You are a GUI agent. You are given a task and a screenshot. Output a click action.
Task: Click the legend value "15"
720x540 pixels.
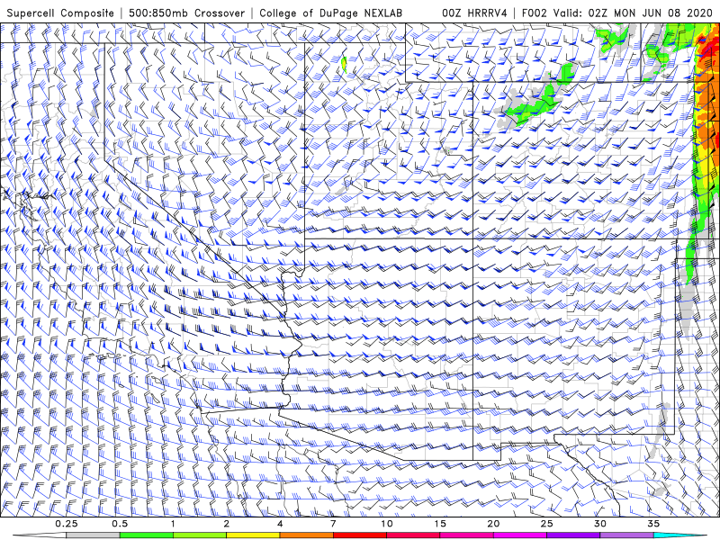pyautogui.click(x=440, y=524)
